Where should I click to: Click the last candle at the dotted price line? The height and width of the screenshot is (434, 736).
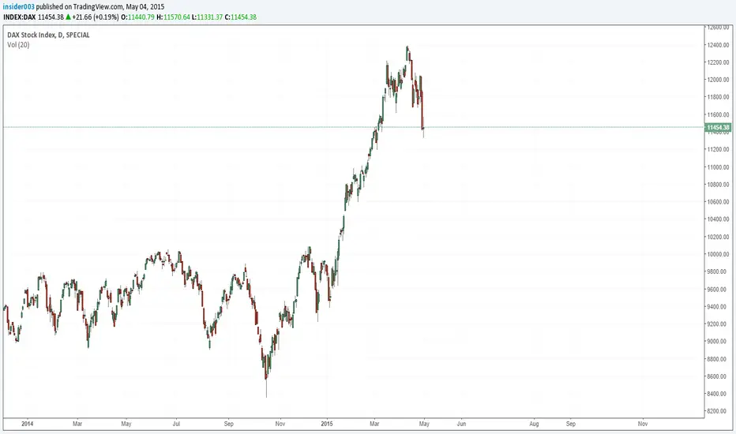[x=423, y=128]
